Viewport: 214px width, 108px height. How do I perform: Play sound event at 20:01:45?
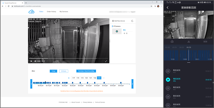click(x=168, y=88)
